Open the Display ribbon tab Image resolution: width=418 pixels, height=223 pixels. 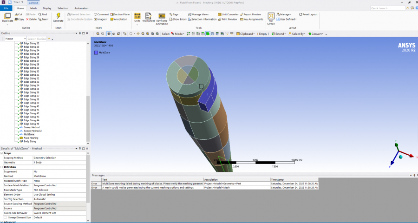click(x=47, y=8)
